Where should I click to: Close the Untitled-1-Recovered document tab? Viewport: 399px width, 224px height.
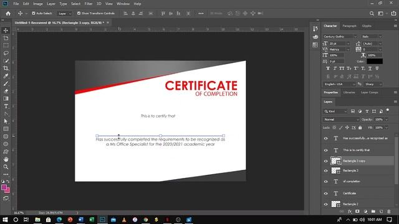pyautogui.click(x=108, y=22)
